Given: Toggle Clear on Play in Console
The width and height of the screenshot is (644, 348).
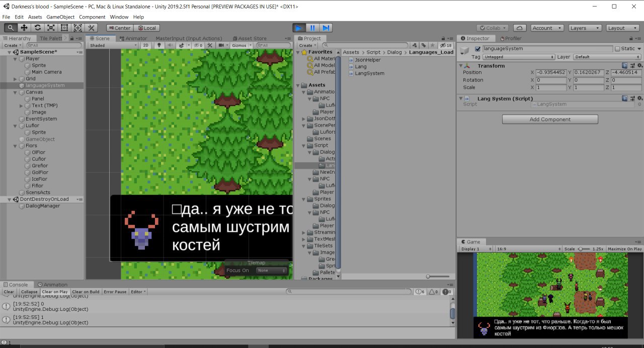Looking at the screenshot, I should tap(55, 292).
